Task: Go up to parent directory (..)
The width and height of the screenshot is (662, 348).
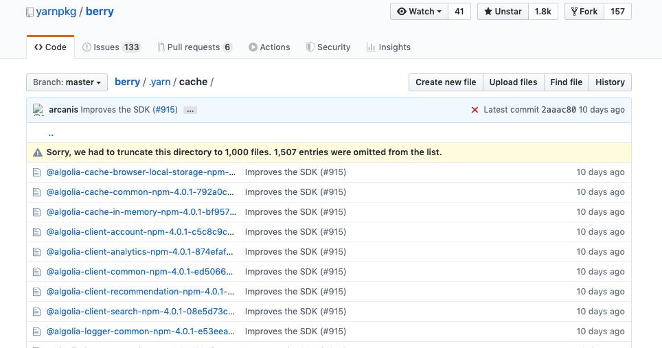Action: click(51, 133)
